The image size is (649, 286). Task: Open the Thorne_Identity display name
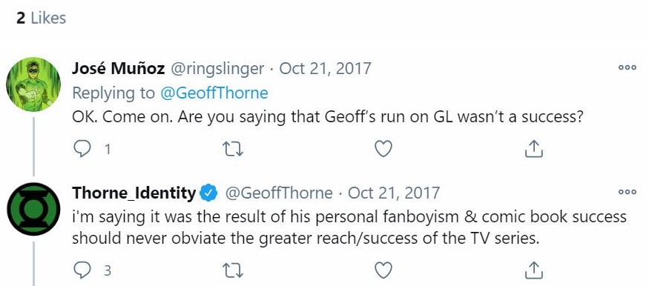(134, 193)
